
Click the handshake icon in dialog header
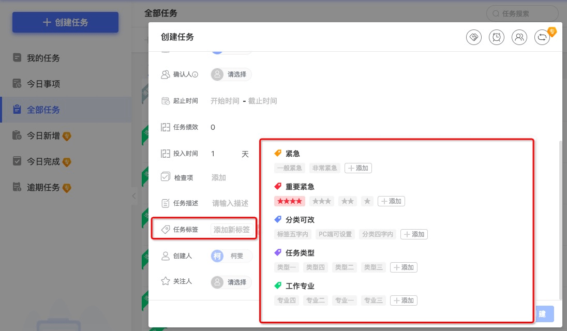474,37
